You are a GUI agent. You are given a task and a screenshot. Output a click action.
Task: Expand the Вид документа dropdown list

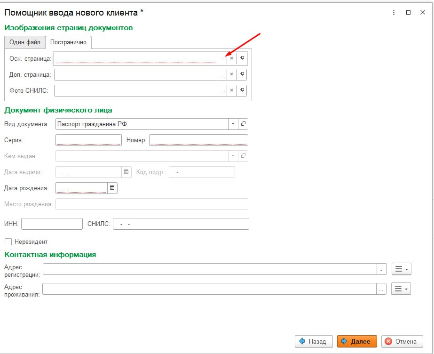tap(233, 124)
